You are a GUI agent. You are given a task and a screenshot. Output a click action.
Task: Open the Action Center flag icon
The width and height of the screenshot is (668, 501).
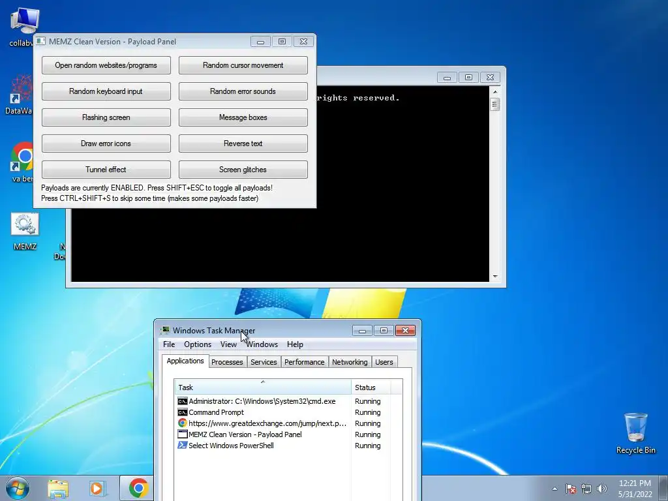coord(571,489)
